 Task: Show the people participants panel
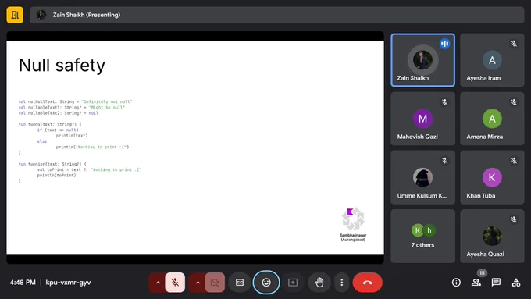pos(476,282)
